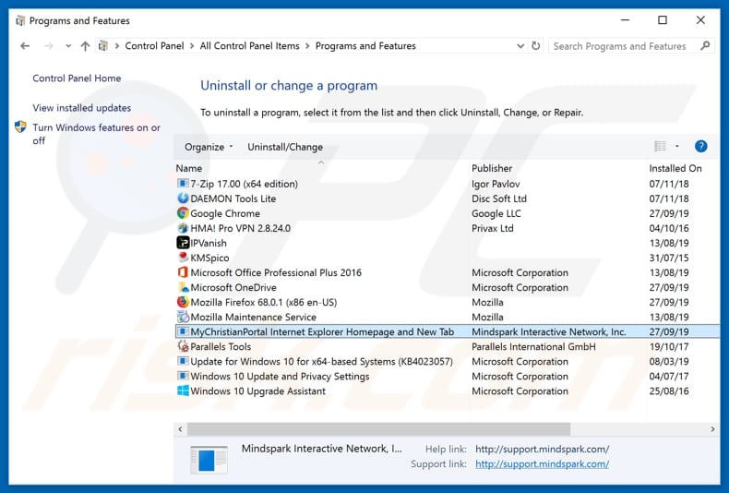Select the KMSpico entry
Viewport: 729px width, 493px height.
tap(447, 258)
